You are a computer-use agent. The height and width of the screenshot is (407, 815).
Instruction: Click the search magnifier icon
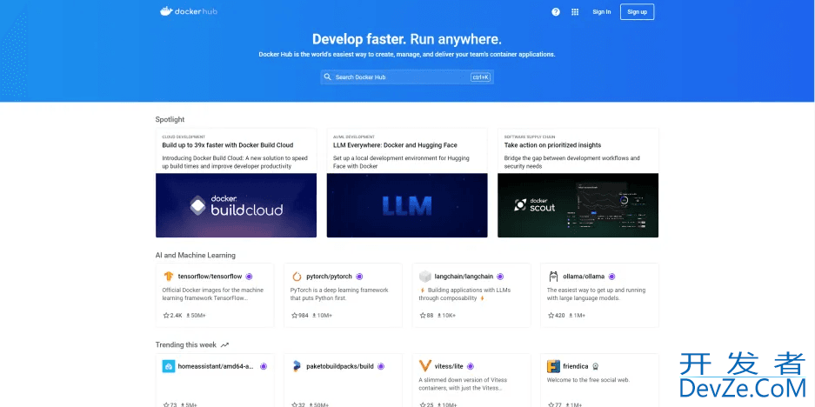point(327,77)
